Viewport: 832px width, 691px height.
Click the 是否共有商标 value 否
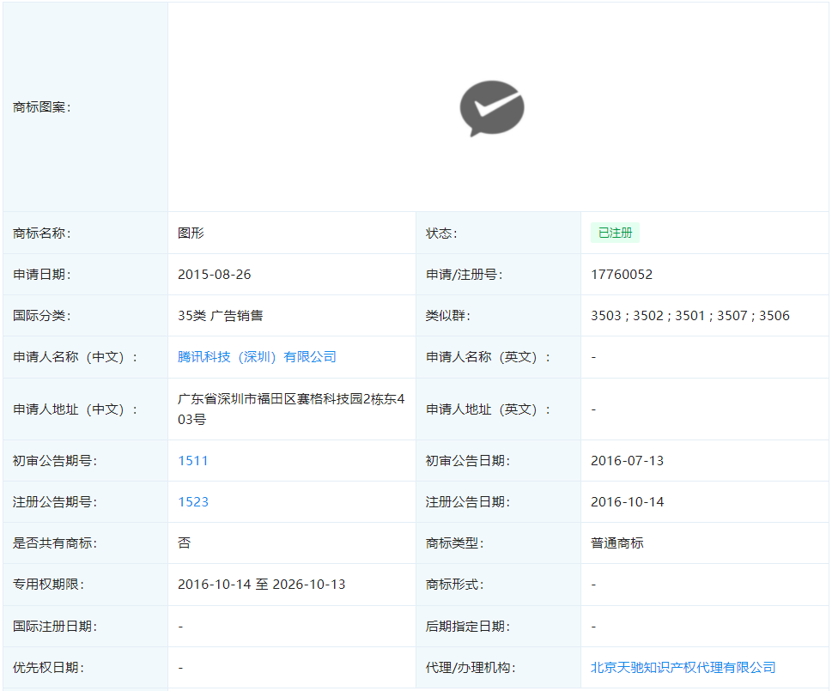pyautogui.click(x=184, y=543)
